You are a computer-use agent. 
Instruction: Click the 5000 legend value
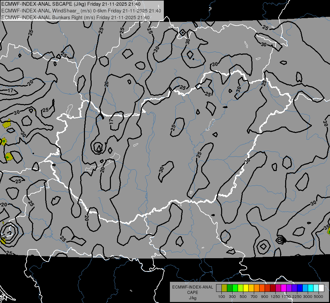319,297
